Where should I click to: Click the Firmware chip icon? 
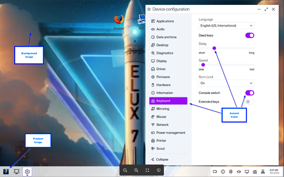tap(153, 77)
